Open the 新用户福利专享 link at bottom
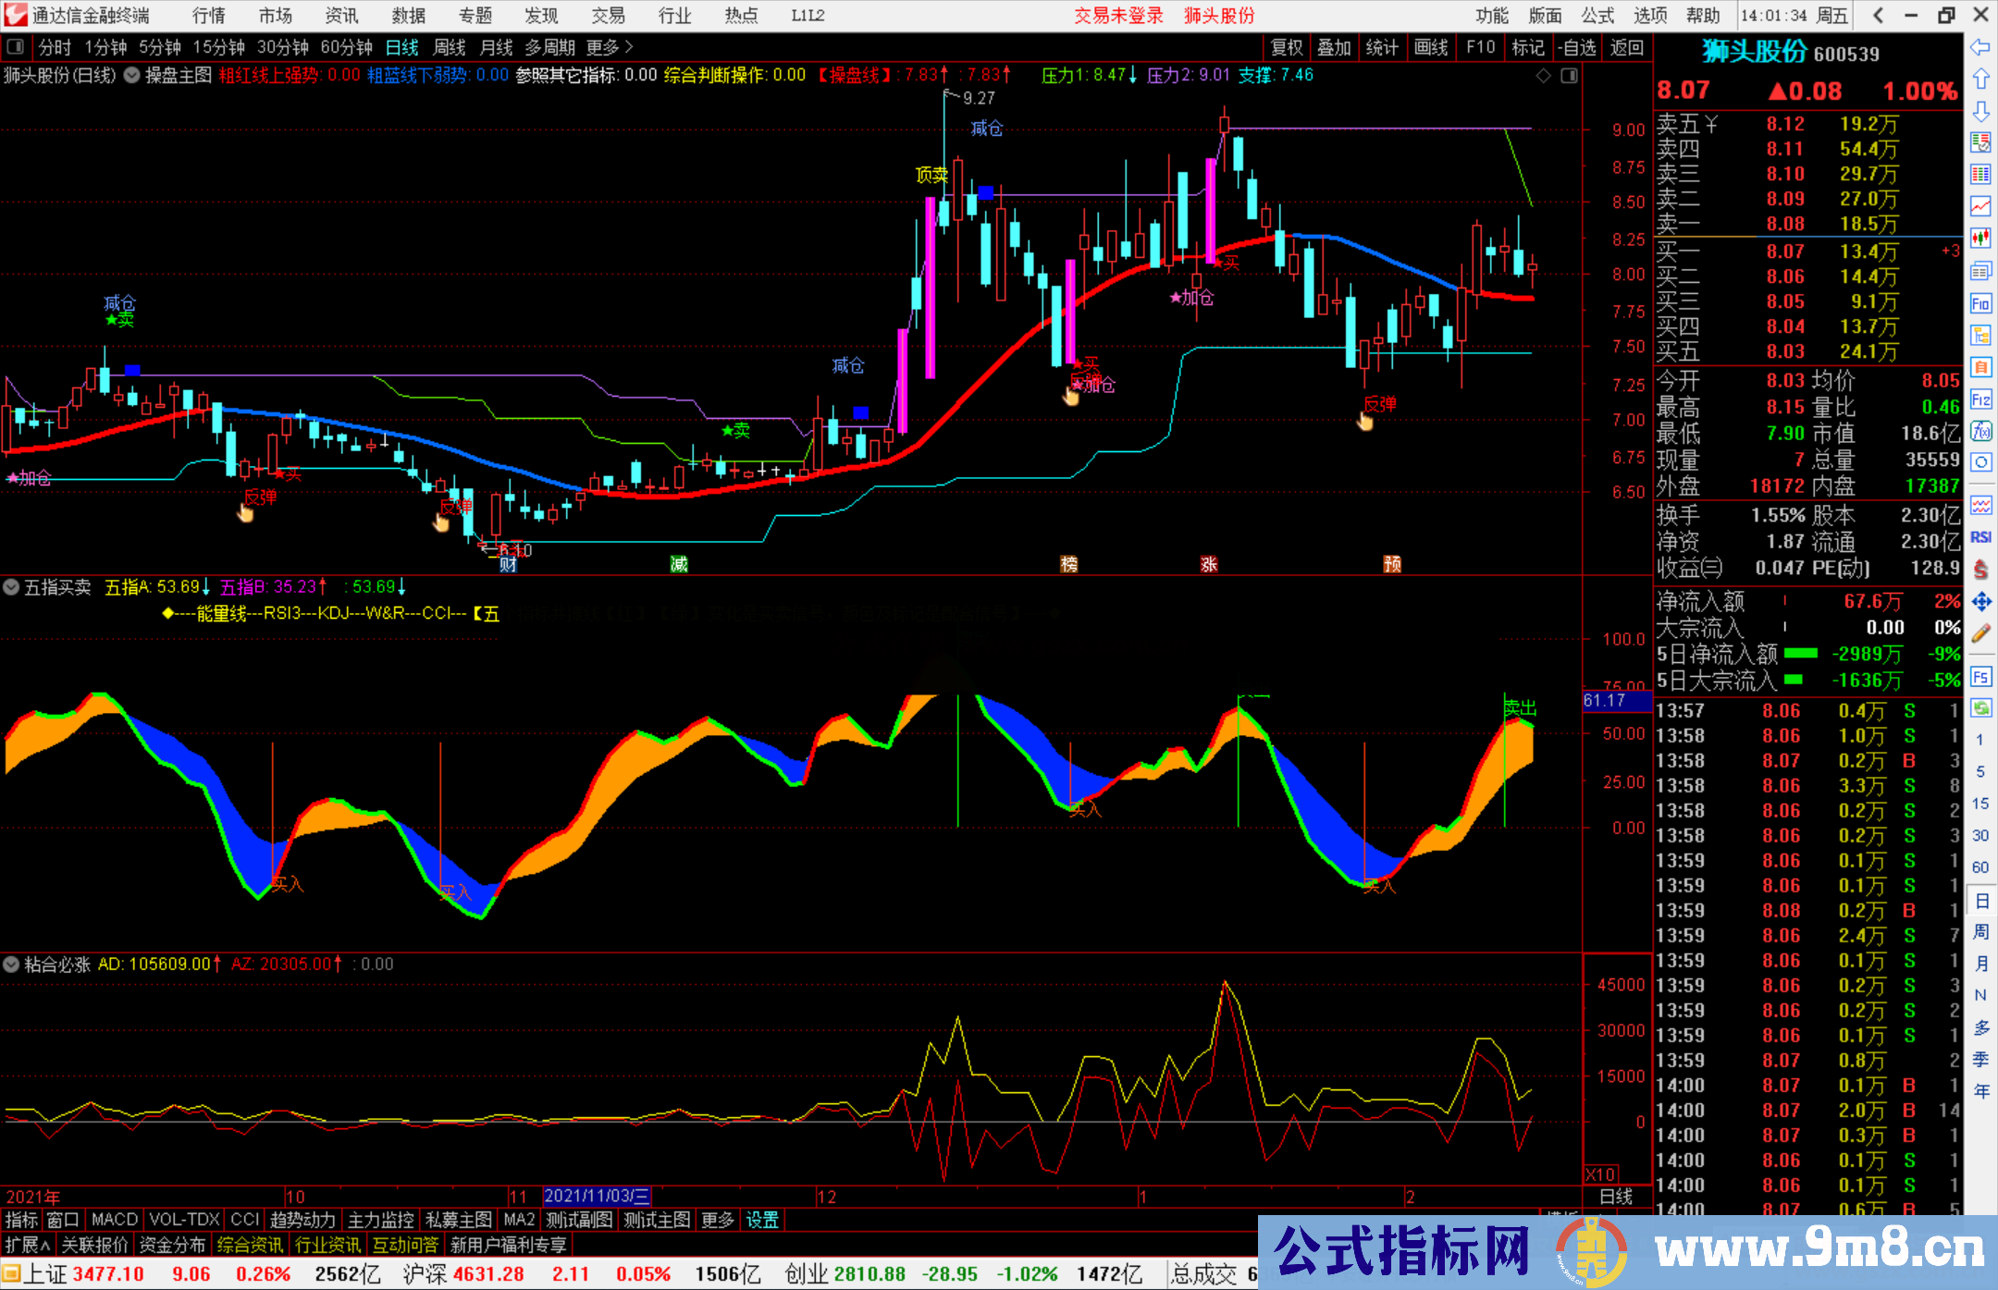 pyautogui.click(x=508, y=1245)
